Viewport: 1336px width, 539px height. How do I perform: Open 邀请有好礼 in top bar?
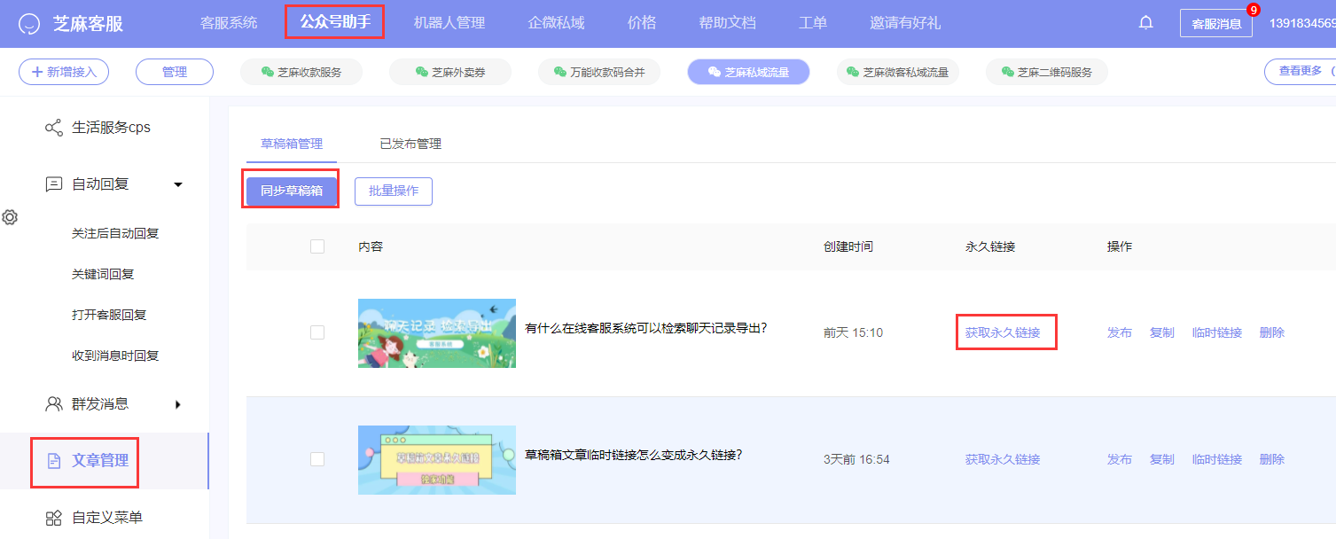(x=905, y=23)
